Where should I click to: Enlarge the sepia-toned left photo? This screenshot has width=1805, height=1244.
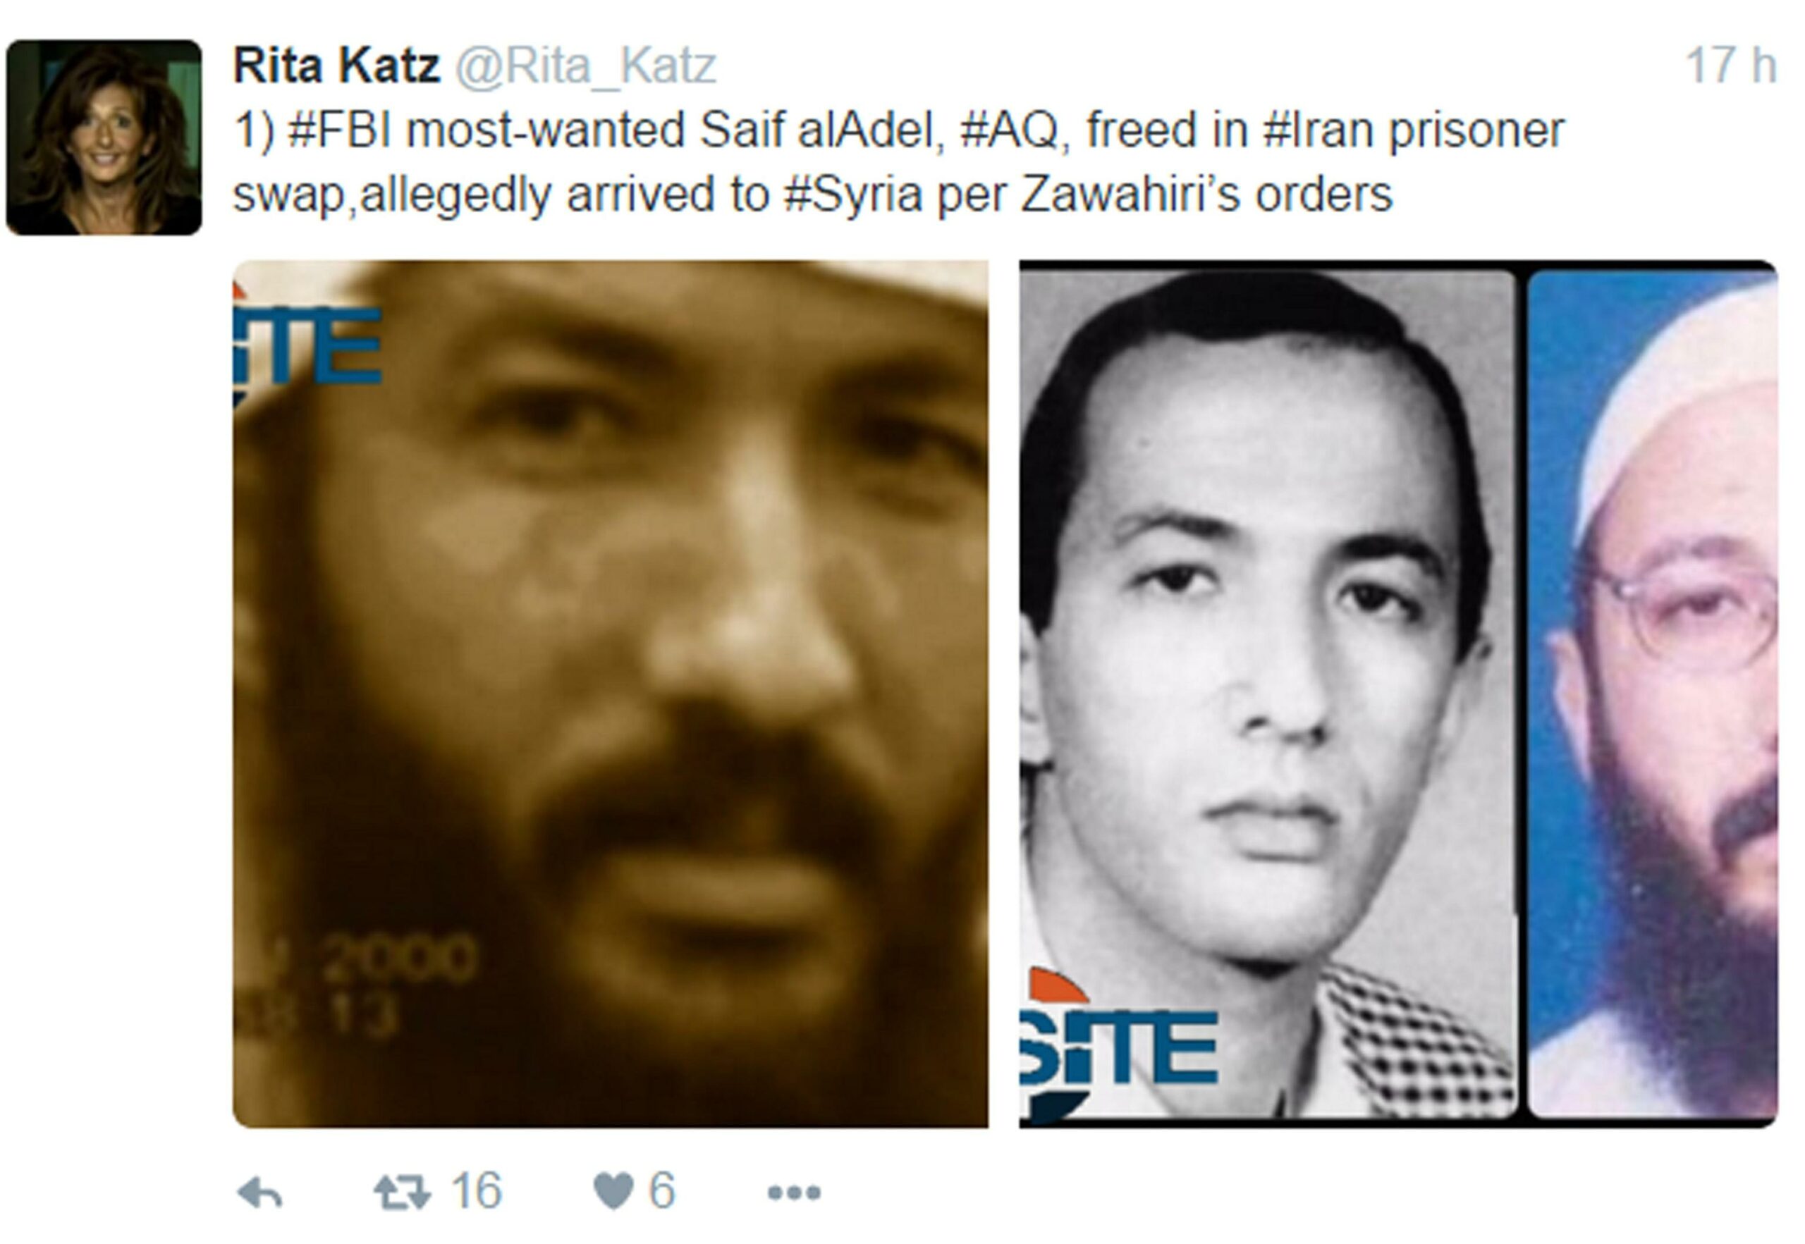click(611, 694)
